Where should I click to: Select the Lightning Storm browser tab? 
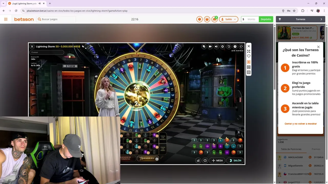coord(26,3)
